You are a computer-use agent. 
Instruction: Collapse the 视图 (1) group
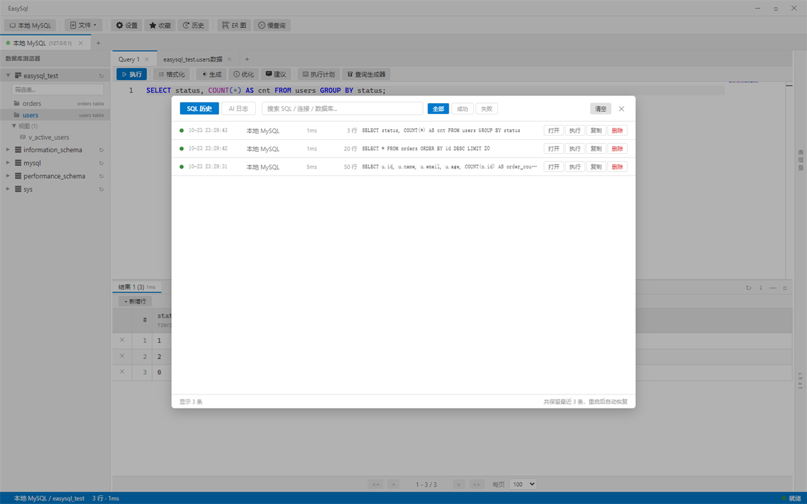pos(14,126)
